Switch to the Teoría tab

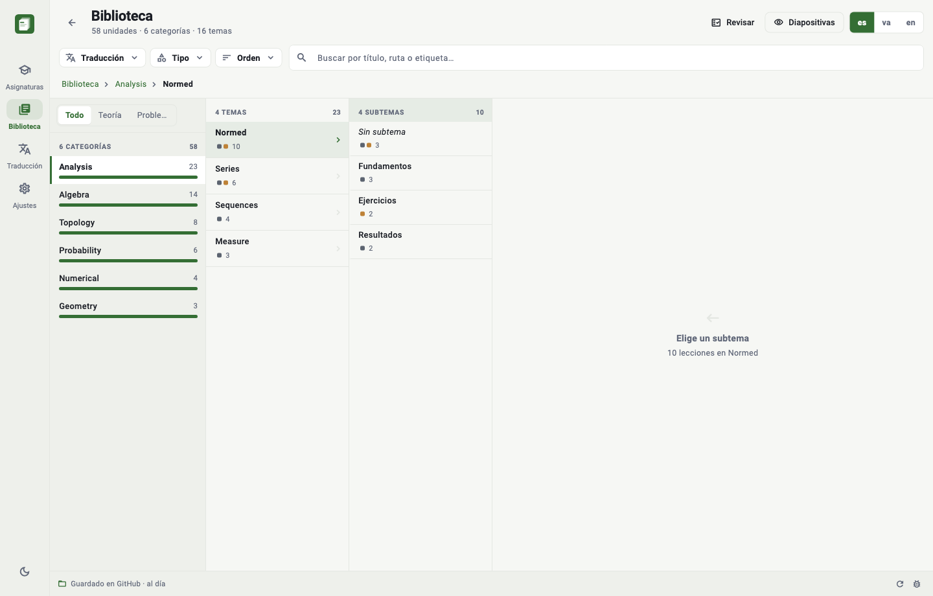pos(110,115)
